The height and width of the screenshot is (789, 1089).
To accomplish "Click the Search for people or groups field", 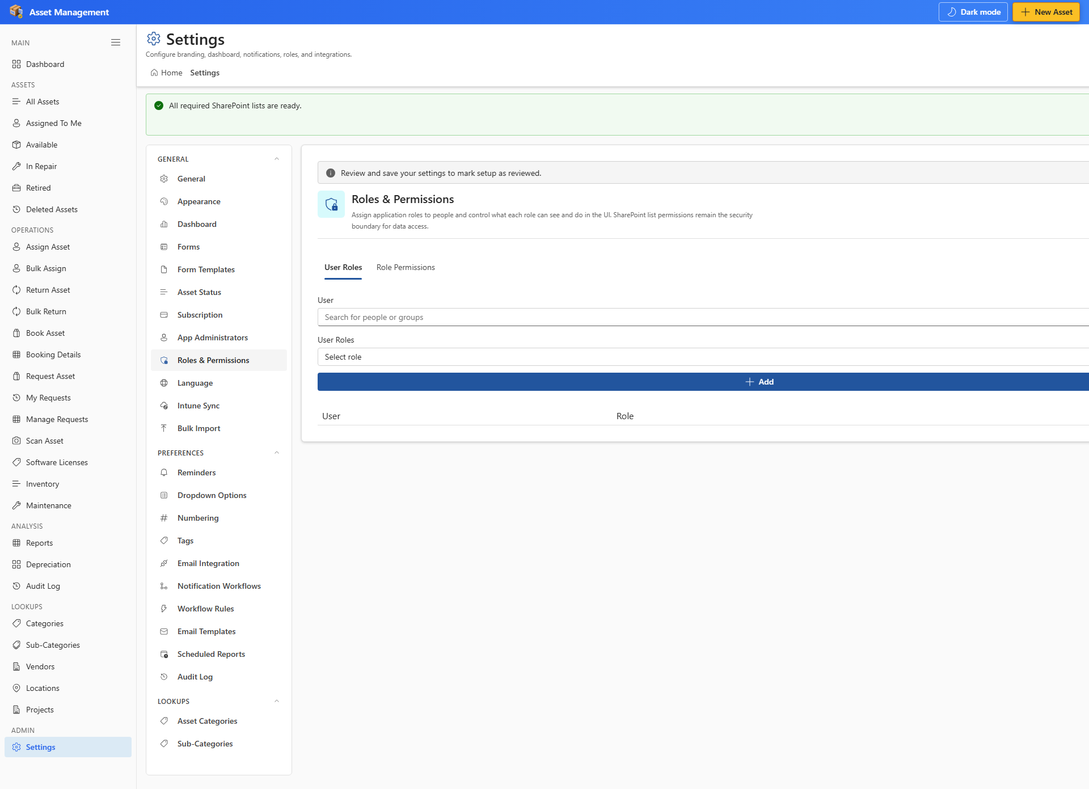I will point(703,317).
